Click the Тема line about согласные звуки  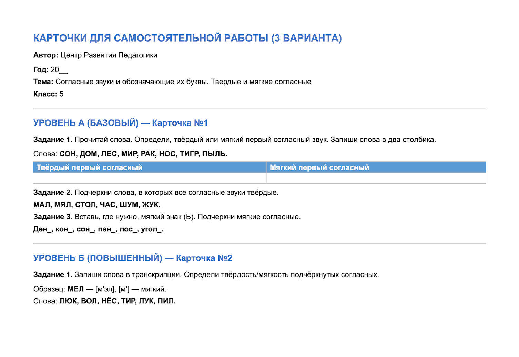(x=172, y=82)
